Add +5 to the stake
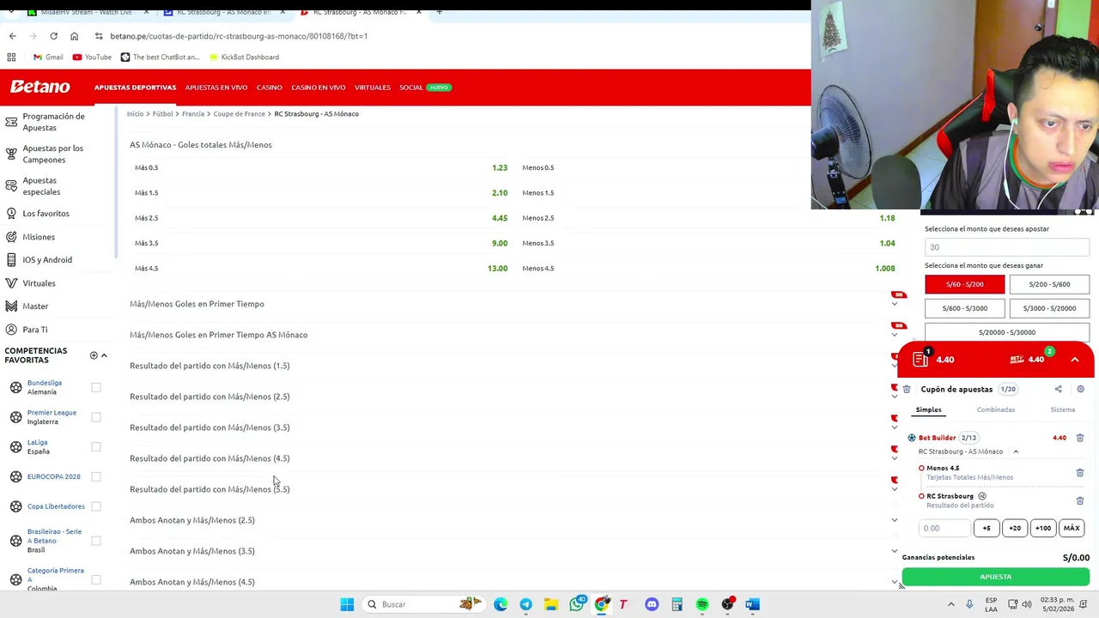This screenshot has height=618, width=1099. tap(987, 528)
